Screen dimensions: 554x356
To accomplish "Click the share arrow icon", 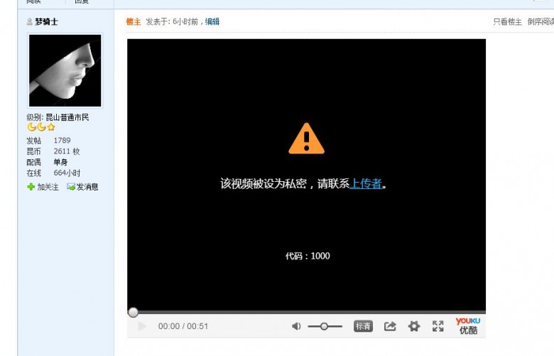I will [x=390, y=326].
